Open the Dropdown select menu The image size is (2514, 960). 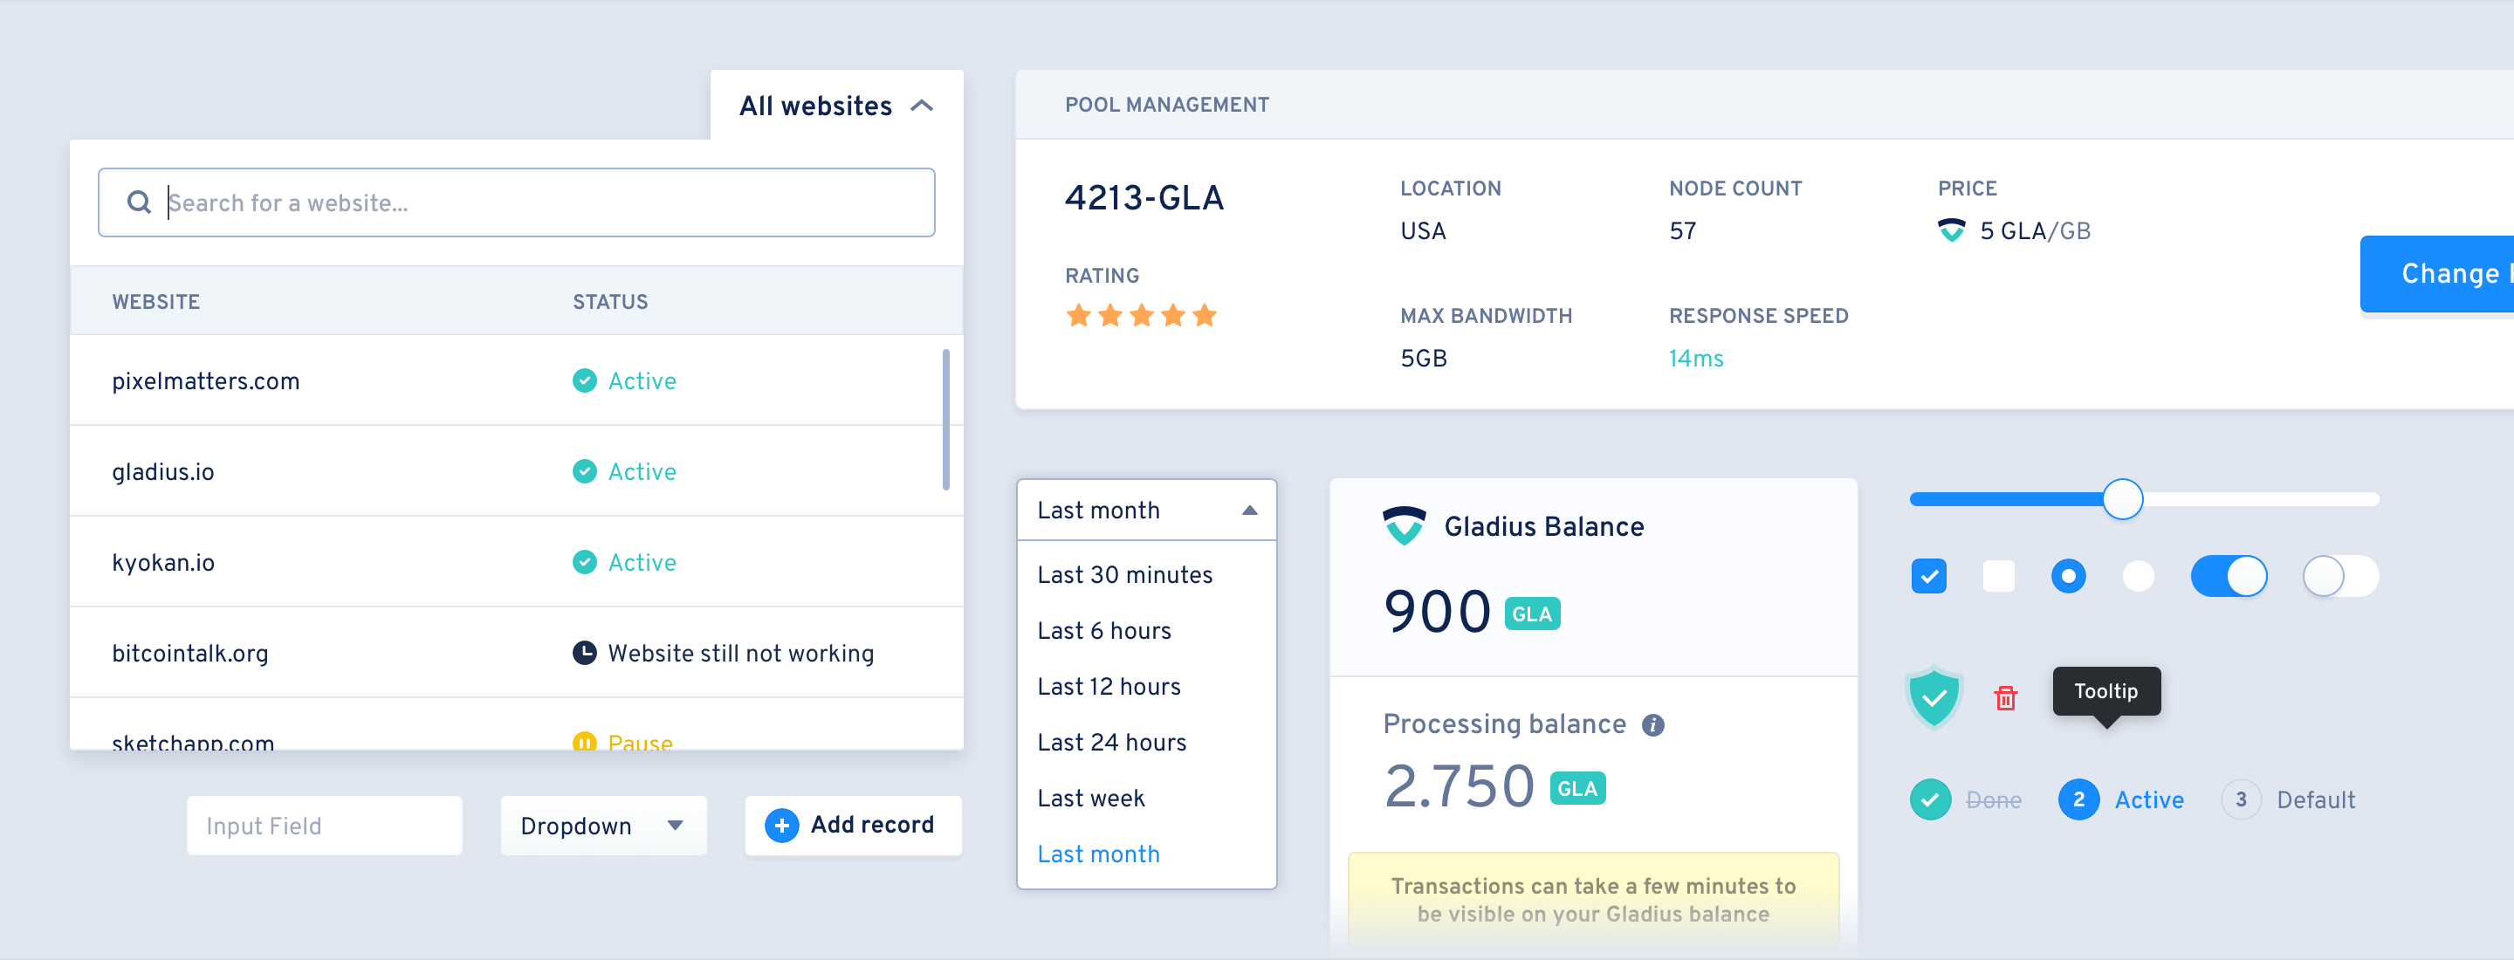[x=602, y=826]
